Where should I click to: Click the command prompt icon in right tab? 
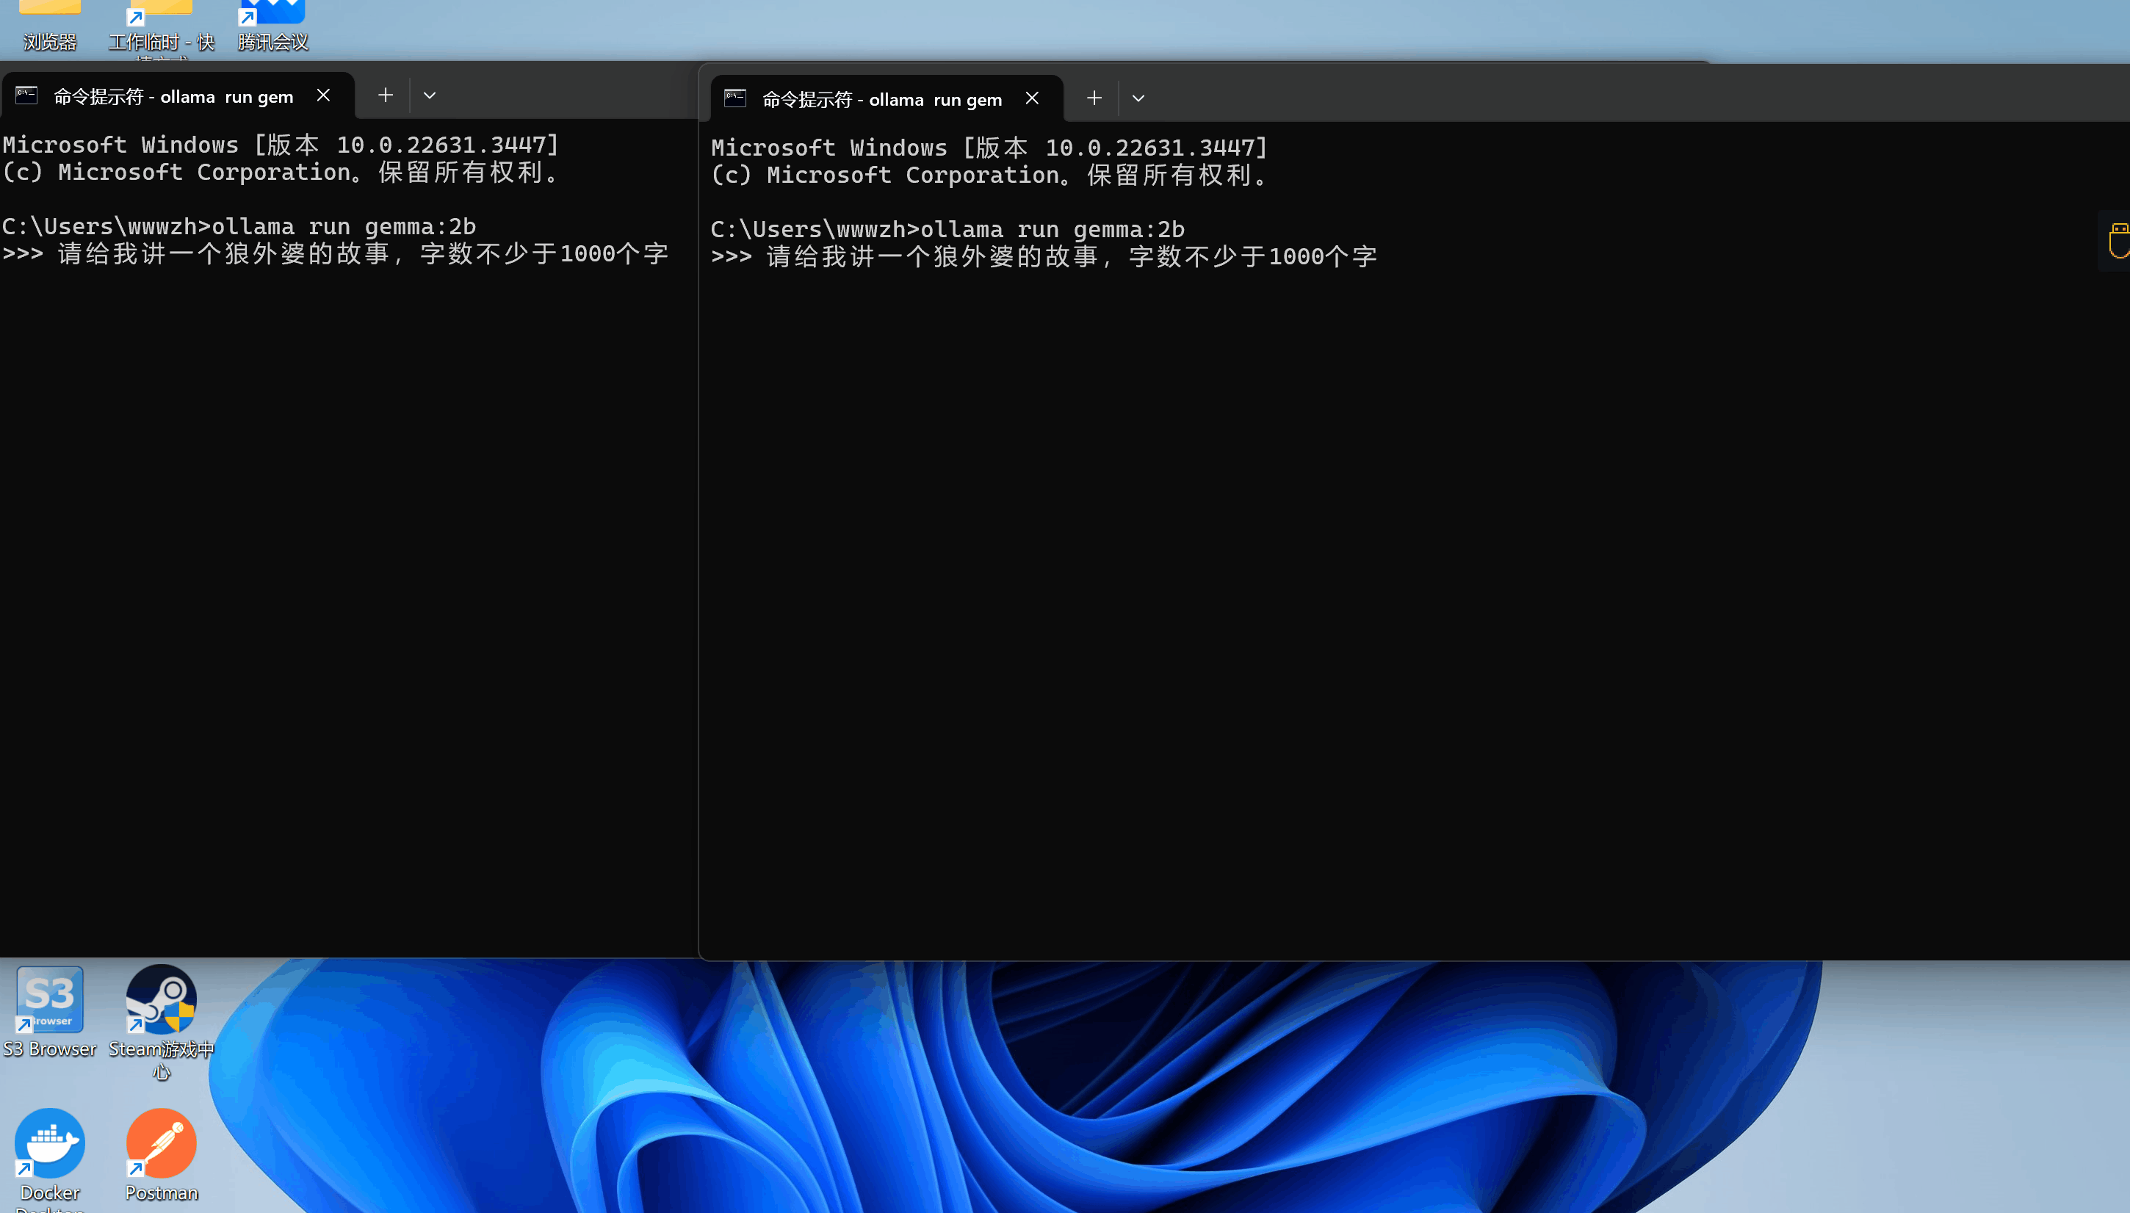click(x=735, y=98)
